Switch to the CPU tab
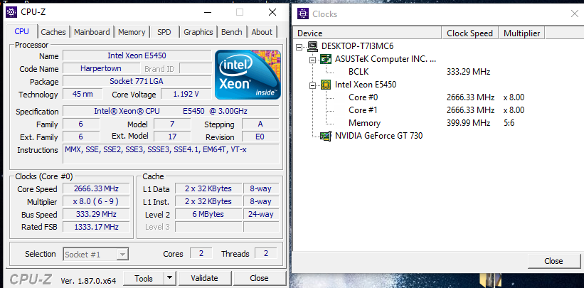Viewport: 584px width, 288px height. tap(22, 32)
